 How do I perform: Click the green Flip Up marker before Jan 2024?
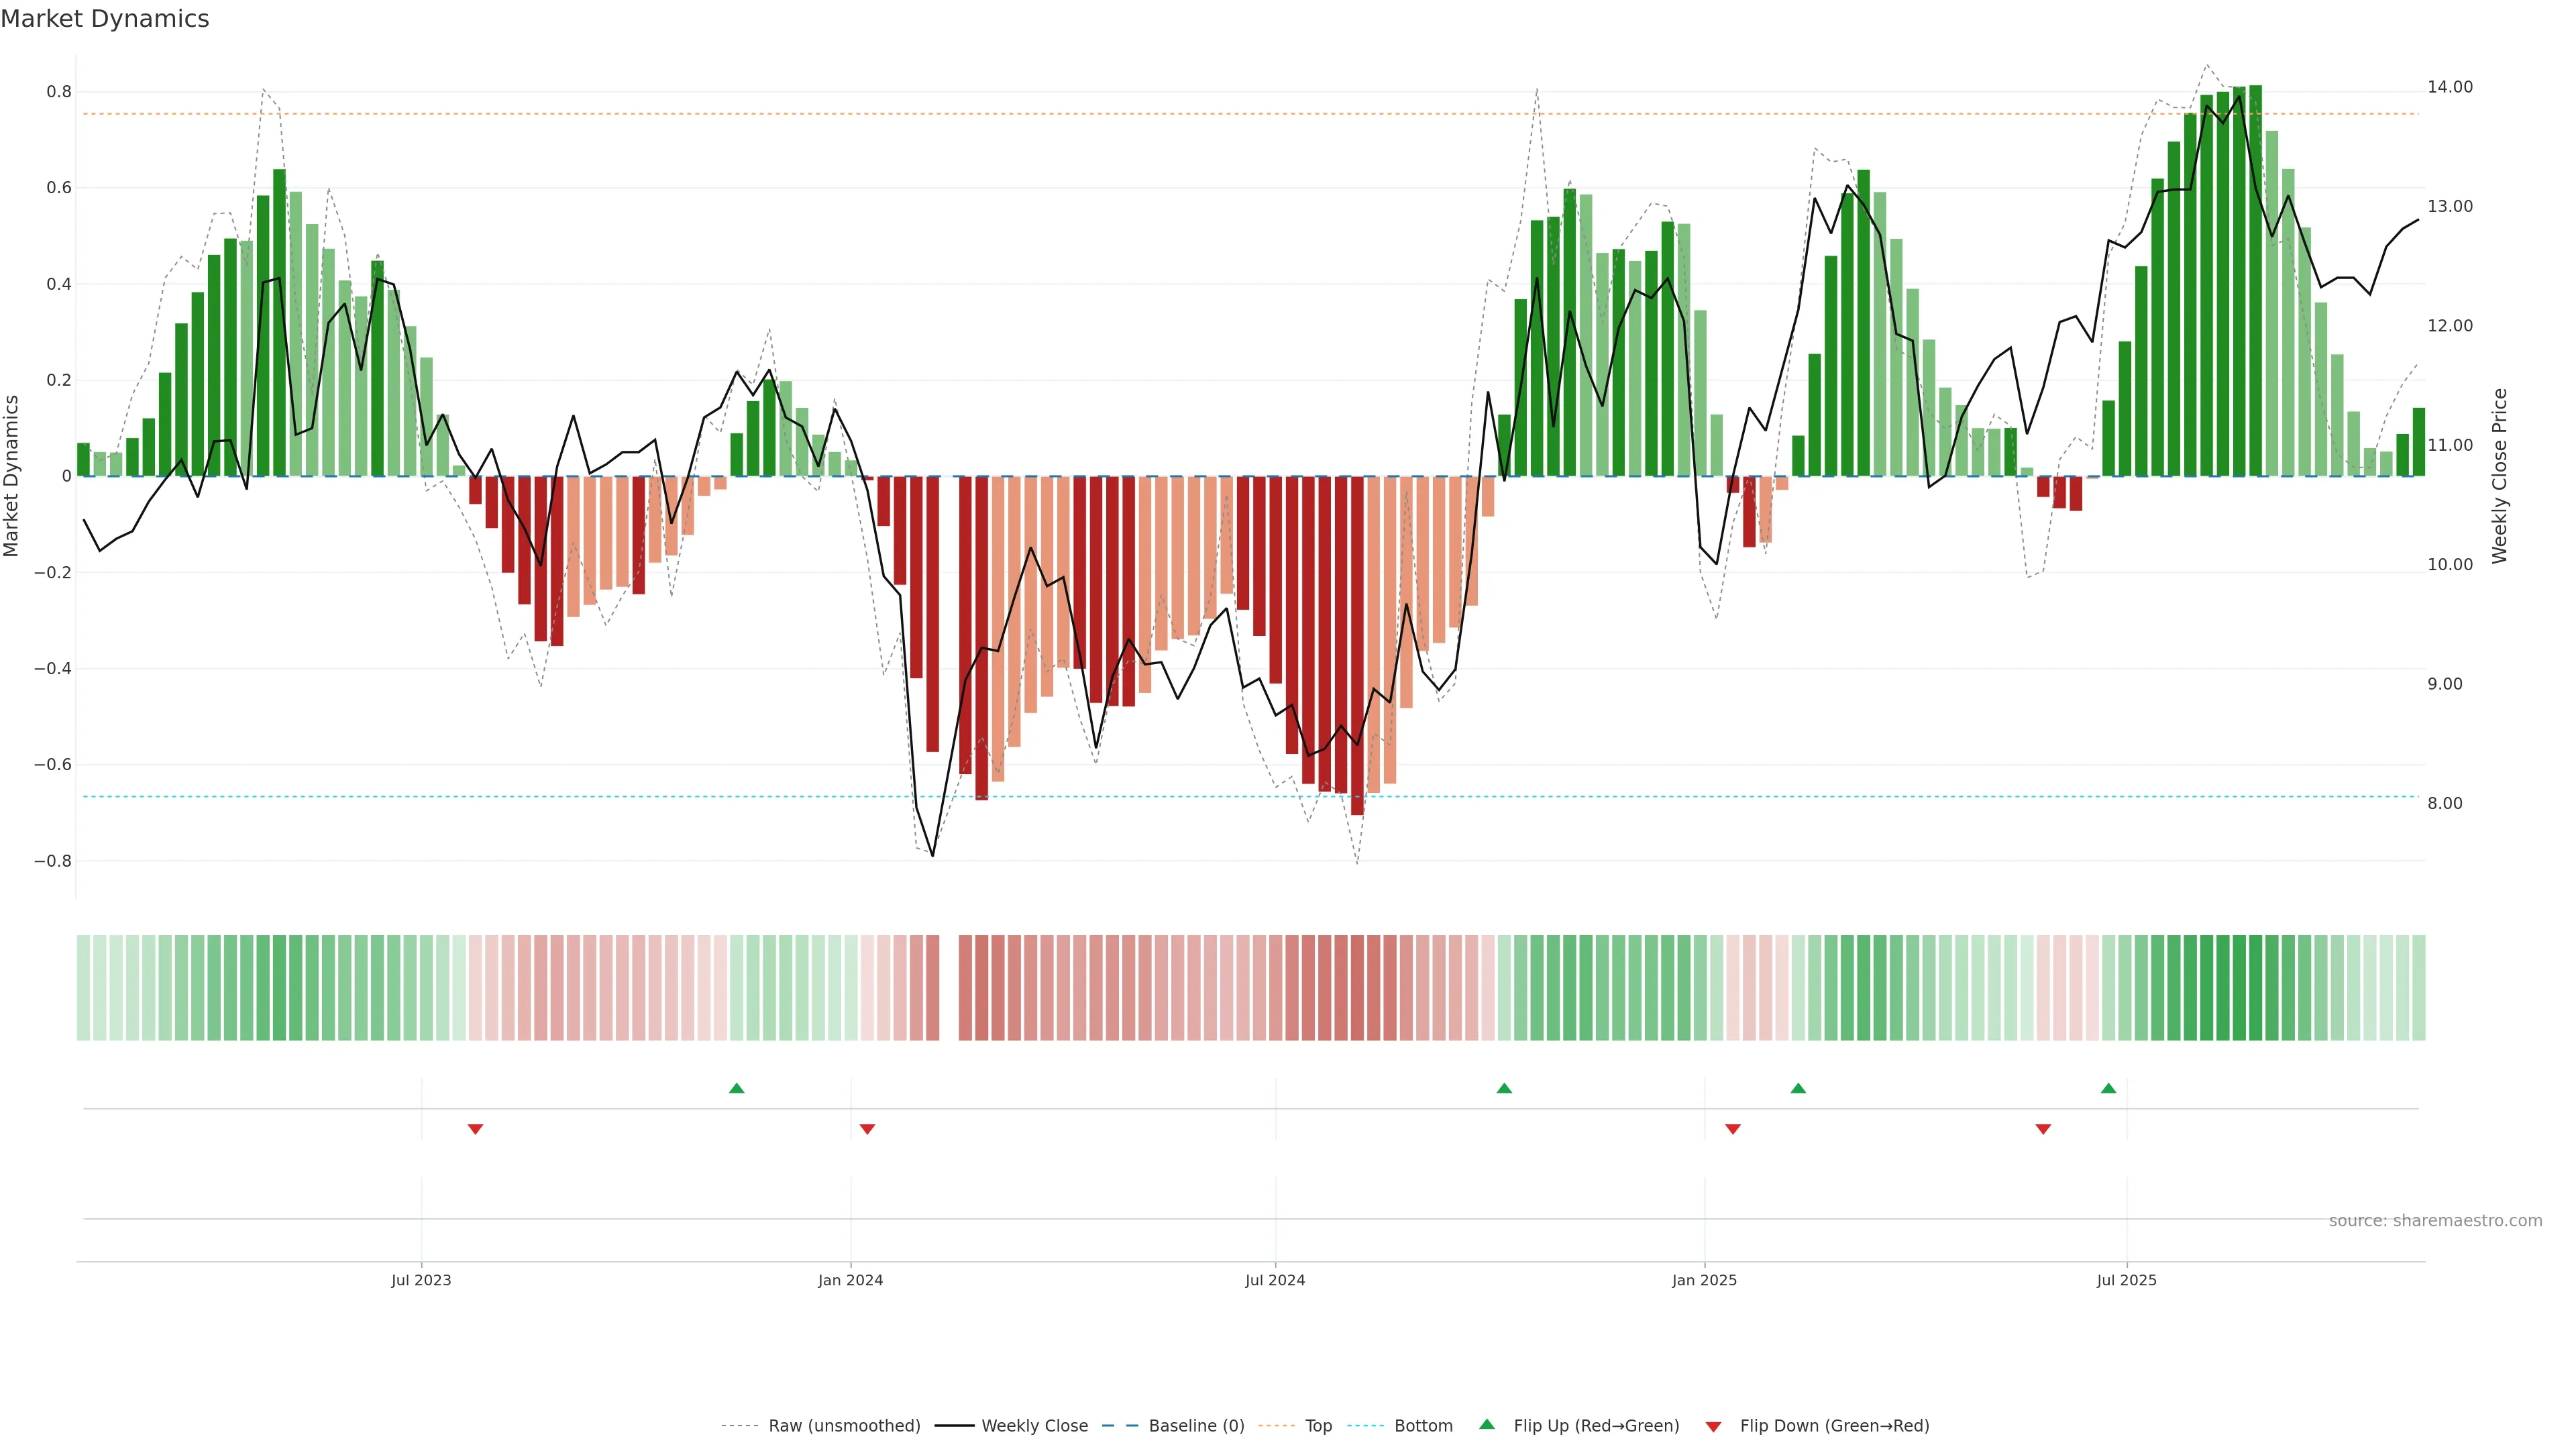pyautogui.click(x=736, y=1088)
